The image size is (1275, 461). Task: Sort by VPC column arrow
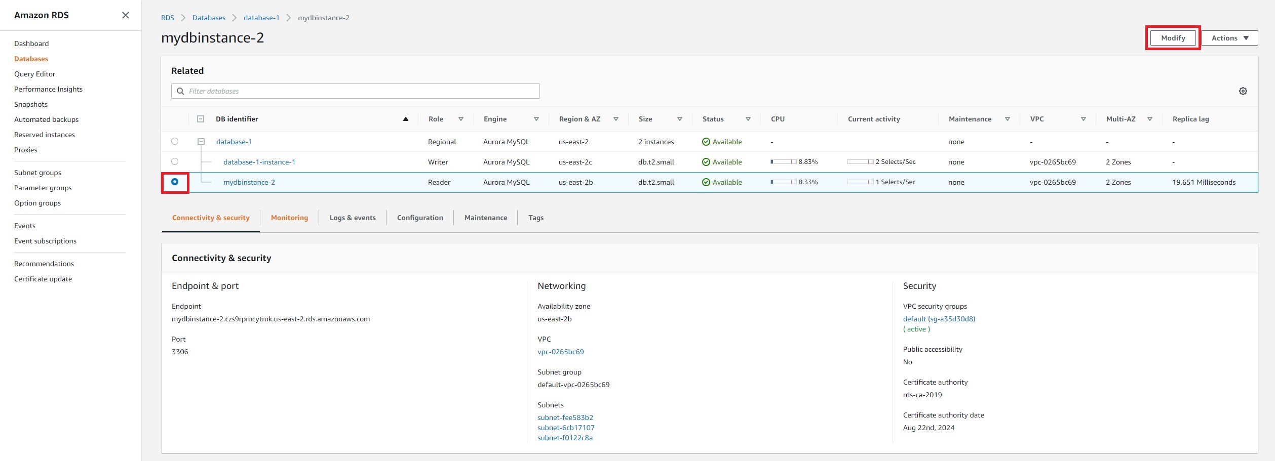1084,119
